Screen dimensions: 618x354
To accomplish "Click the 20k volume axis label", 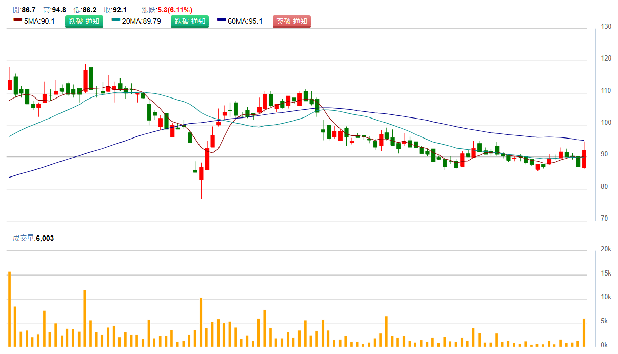I will pos(606,249).
